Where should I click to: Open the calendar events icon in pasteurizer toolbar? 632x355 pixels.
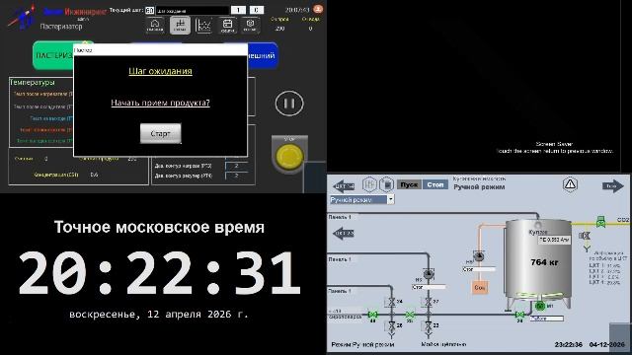pyautogui.click(x=227, y=26)
